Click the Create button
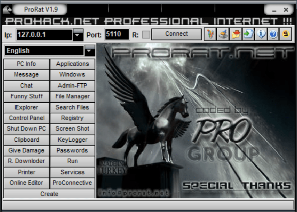The width and height of the screenshot is (297, 212). [49, 194]
